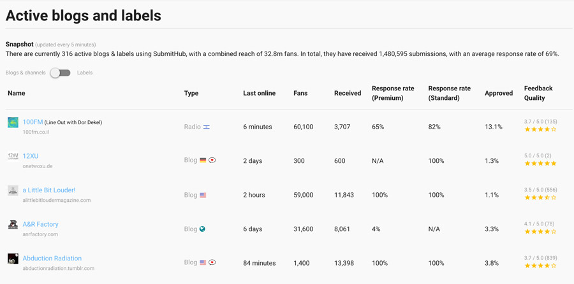Sort by the Fans column header

coord(300,93)
